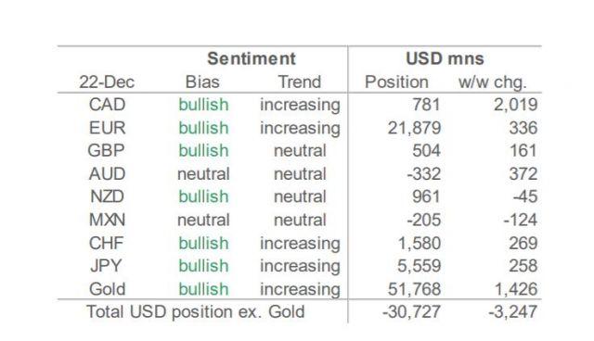The height and width of the screenshot is (341, 594).
Task: Select the EUR position value 21,879
Action: pyautogui.click(x=414, y=128)
